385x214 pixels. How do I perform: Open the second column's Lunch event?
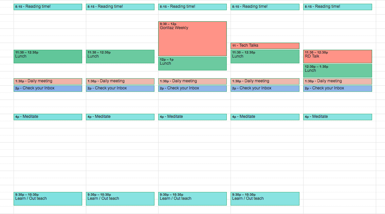(120, 57)
